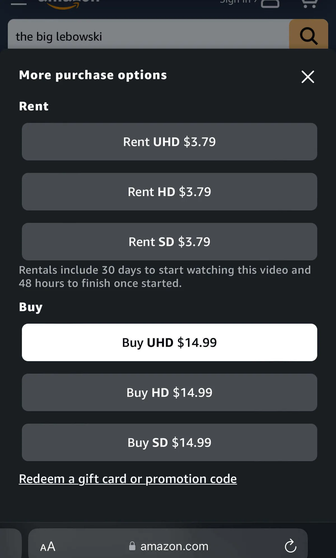Image resolution: width=336 pixels, height=558 pixels.
Task: Choose Rent HD for $3.79
Action: pos(169,192)
